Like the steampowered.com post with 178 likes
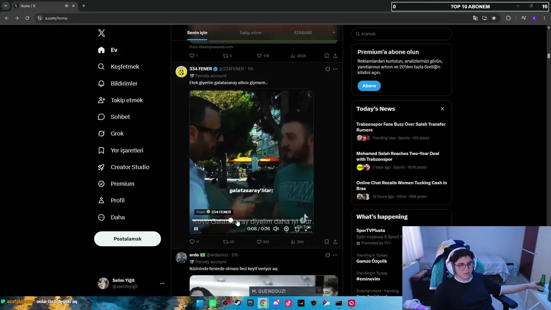 [x=263, y=56]
